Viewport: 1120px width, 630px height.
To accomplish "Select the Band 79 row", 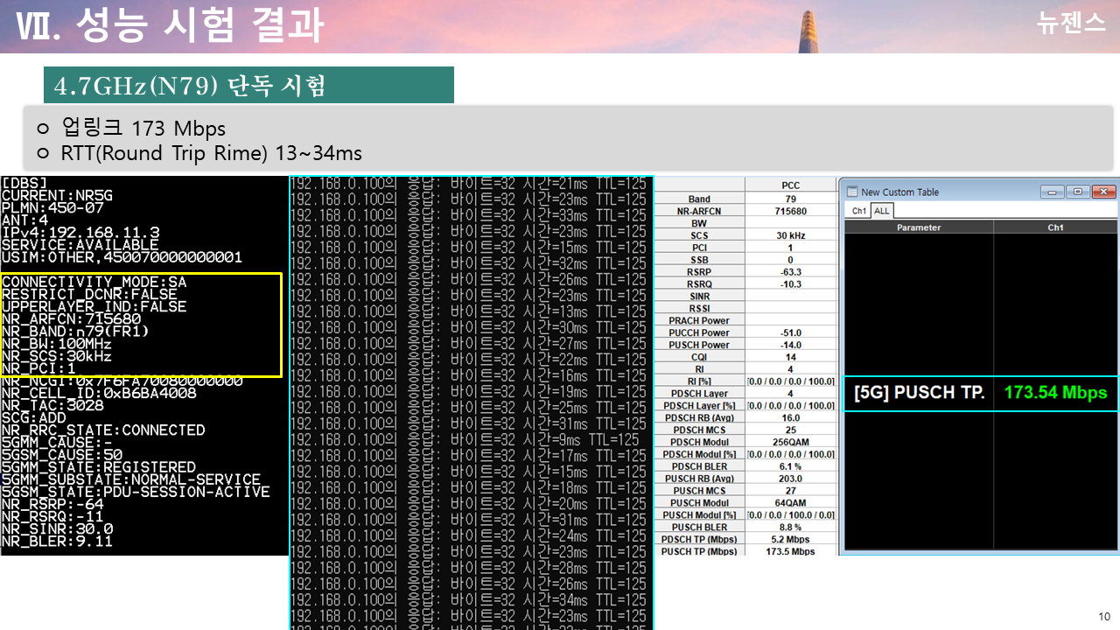I will (790, 198).
